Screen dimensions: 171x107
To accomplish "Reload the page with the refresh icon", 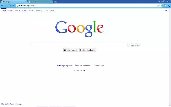I will pyautogui.click(x=10, y=6).
